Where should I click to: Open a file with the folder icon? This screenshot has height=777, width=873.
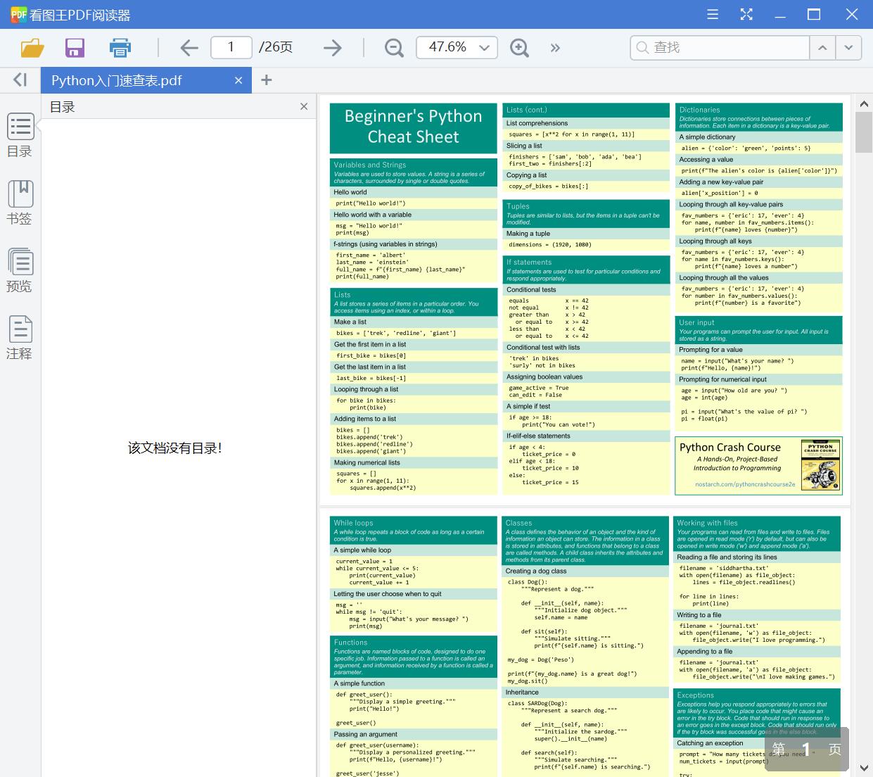click(32, 48)
